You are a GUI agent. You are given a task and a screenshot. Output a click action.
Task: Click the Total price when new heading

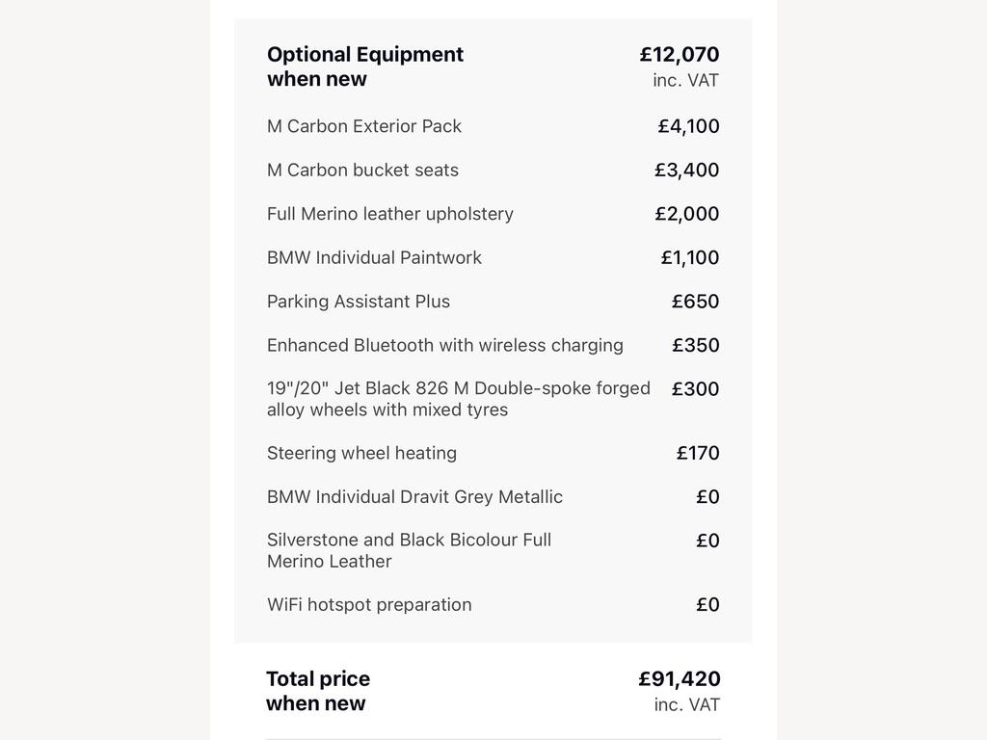point(318,691)
